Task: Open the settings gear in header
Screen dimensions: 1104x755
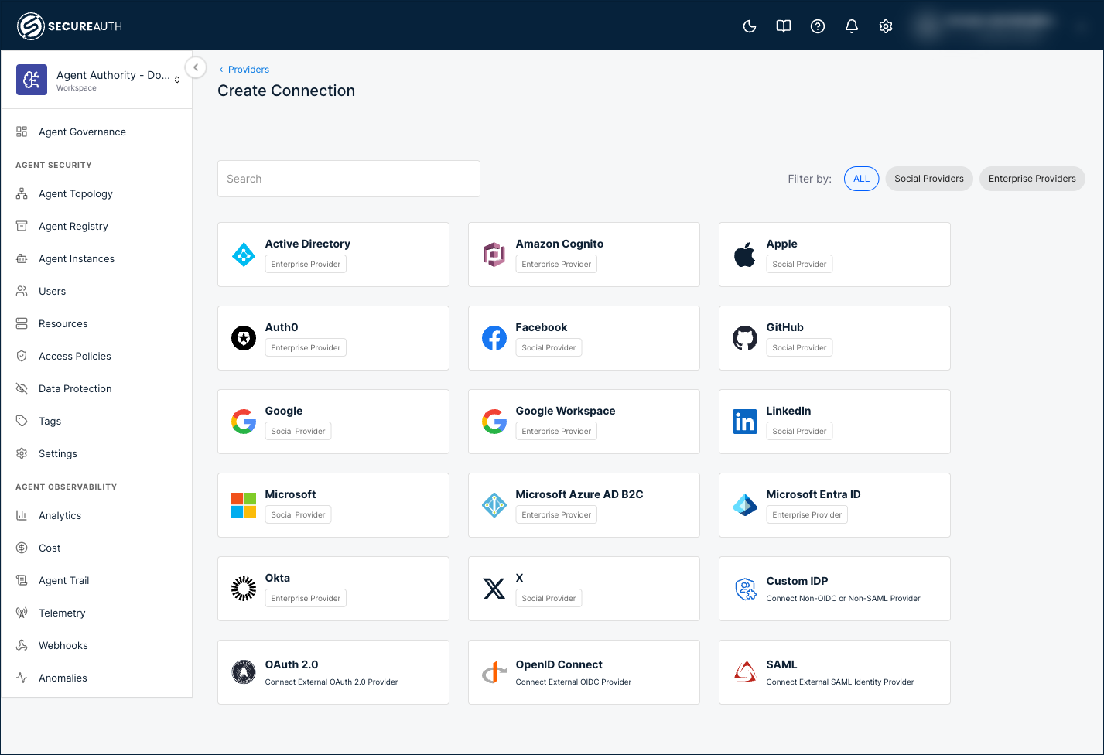Action: [885, 26]
